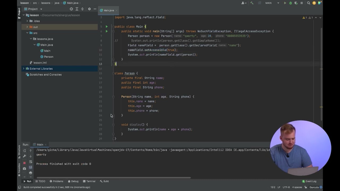Screen dimensions: 340x191
Task: Click horizontal scrollbar in Run console
Action: pyautogui.click(x=114, y=178)
